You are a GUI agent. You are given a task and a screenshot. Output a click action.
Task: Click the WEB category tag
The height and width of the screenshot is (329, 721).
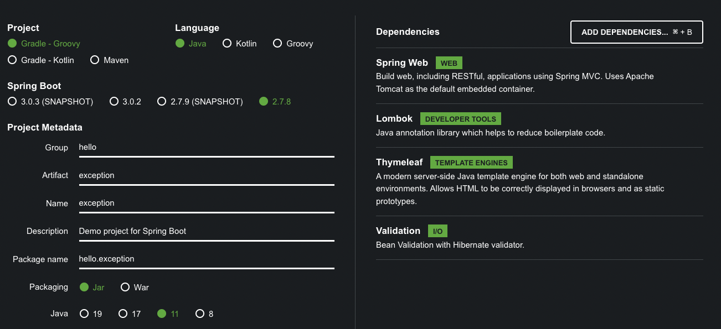tap(449, 63)
